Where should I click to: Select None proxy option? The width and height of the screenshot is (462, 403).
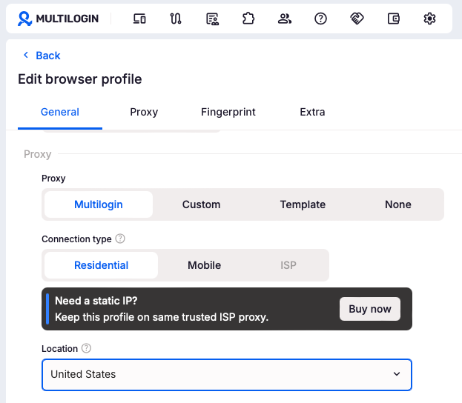pyautogui.click(x=398, y=204)
